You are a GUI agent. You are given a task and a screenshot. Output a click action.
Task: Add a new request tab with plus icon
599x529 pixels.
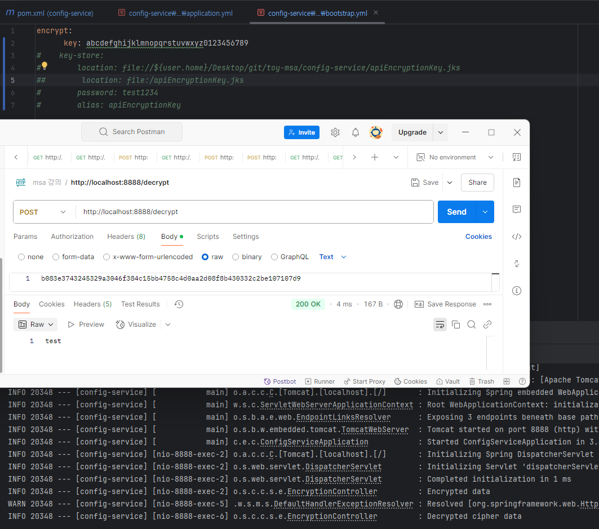[x=375, y=157]
